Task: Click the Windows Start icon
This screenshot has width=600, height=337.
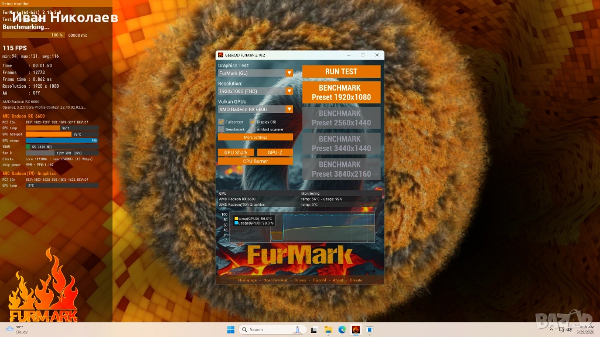Action: point(230,329)
